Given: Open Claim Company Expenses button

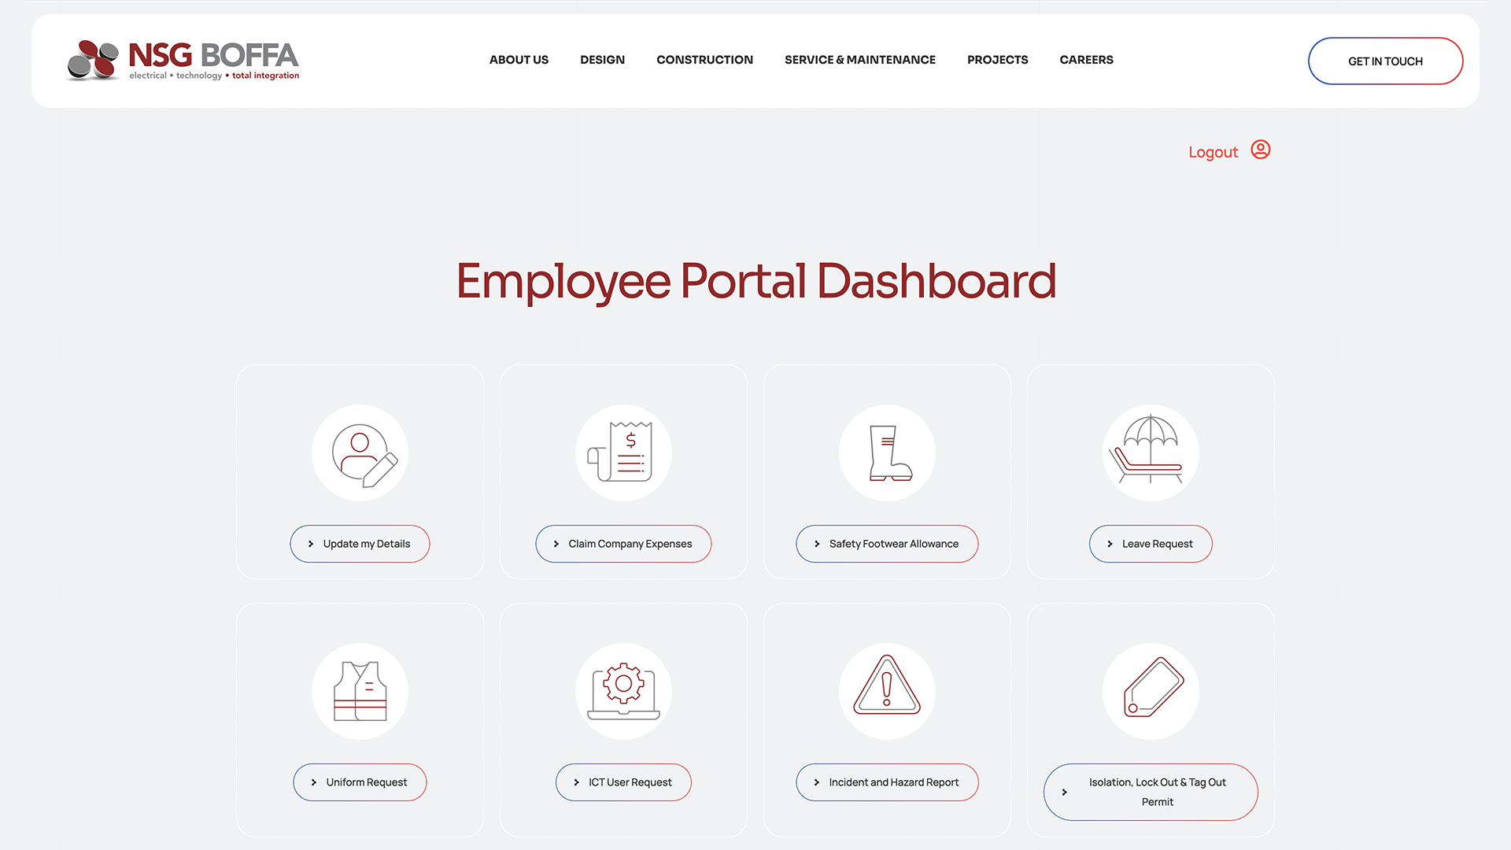Looking at the screenshot, I should pyautogui.click(x=623, y=544).
